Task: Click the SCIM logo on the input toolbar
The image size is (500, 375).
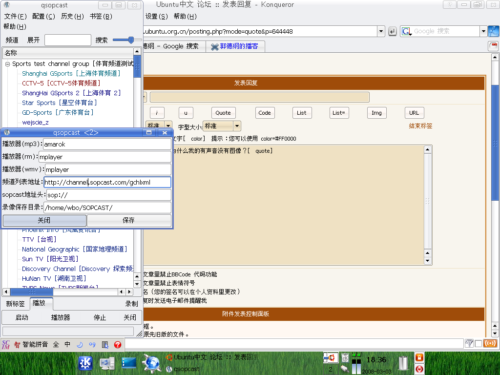Action: point(6,344)
